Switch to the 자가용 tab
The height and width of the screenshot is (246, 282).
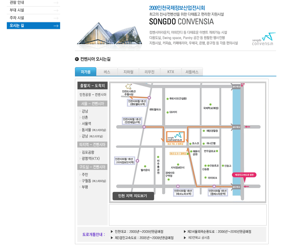(x=86, y=72)
